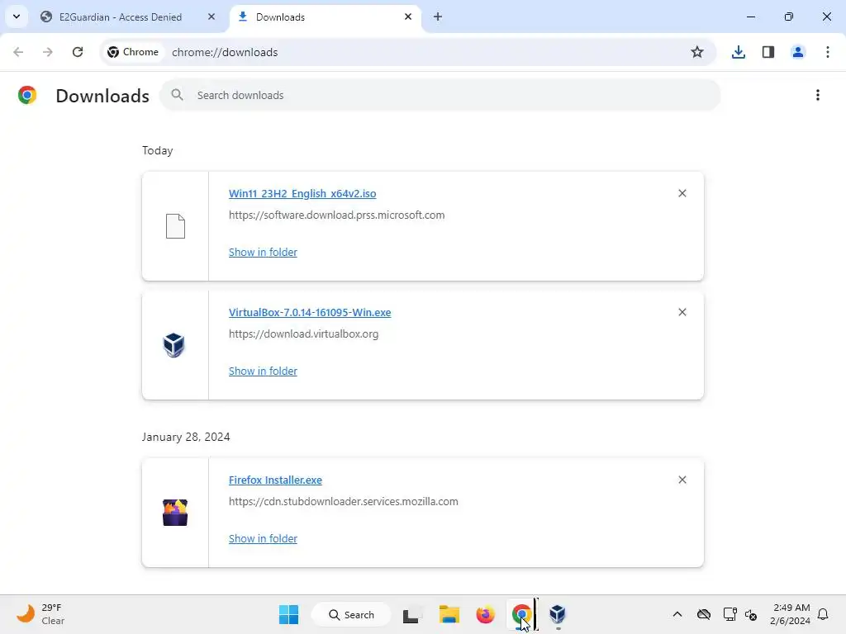Open VirtualBox-7.0.14-161095-Win.exe file link
Viewport: 846px width, 634px height.
310,312
